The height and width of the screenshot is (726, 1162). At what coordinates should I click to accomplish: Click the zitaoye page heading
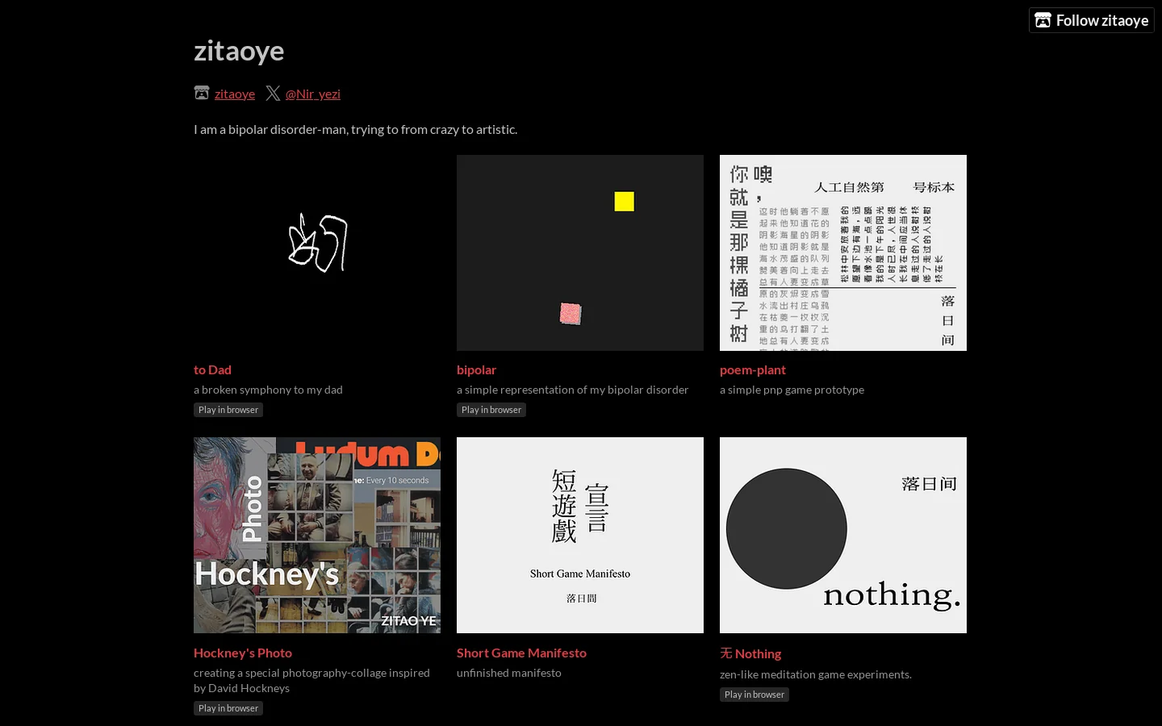tap(239, 51)
